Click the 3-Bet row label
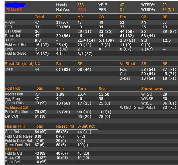This screenshot has width=178, height=165. tap(9, 40)
